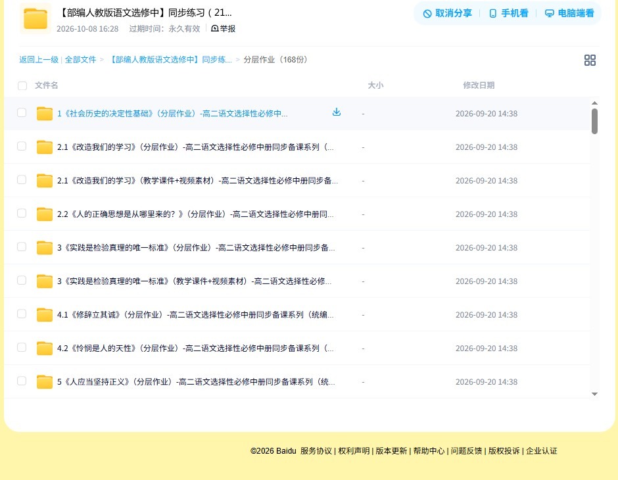Check the box for 3《实践是检验真理的唯一标准》(分层作业)
Image resolution: width=618 pixels, height=480 pixels.
[22, 247]
